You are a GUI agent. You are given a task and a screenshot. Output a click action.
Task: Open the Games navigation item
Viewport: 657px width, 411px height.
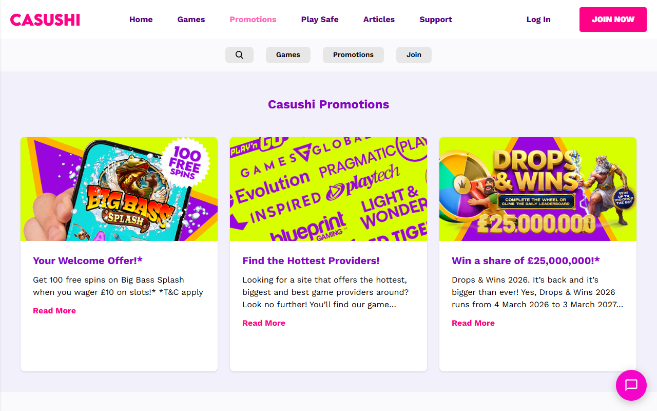click(x=191, y=19)
